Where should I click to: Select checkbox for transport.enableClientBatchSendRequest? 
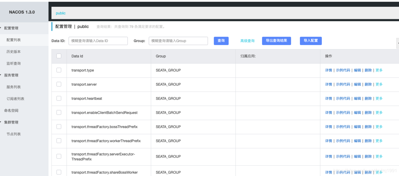pos(59,112)
